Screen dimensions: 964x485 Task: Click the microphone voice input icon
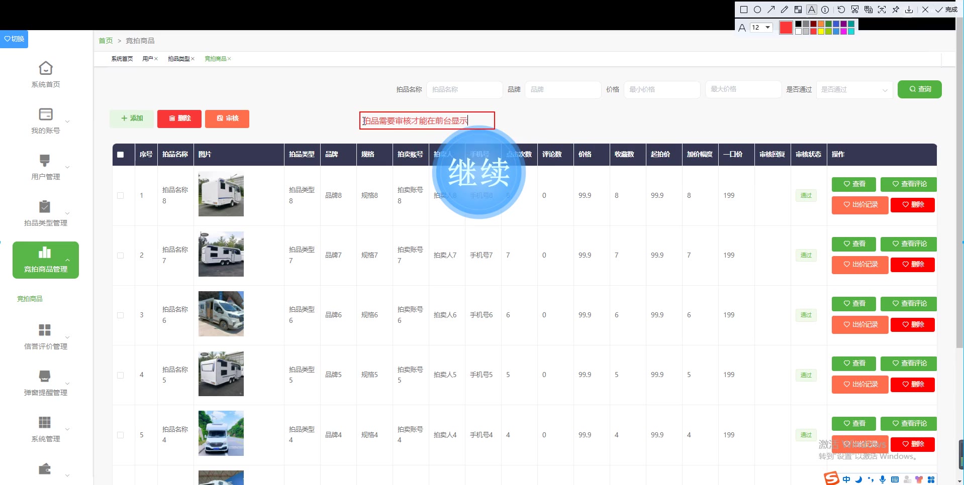coord(883,479)
